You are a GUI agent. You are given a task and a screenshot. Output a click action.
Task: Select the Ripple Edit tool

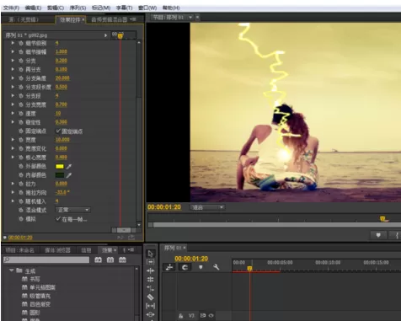click(x=150, y=270)
